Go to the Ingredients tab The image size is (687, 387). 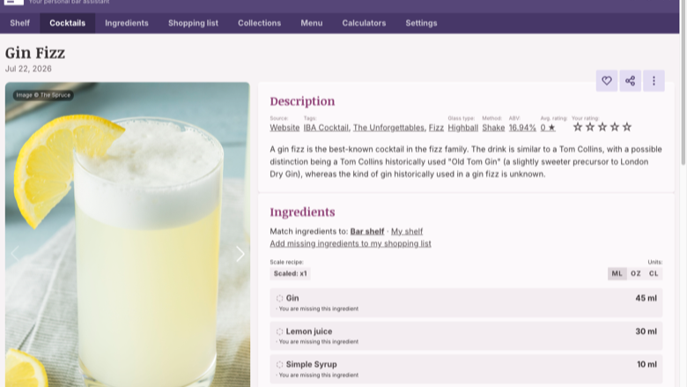(x=127, y=23)
